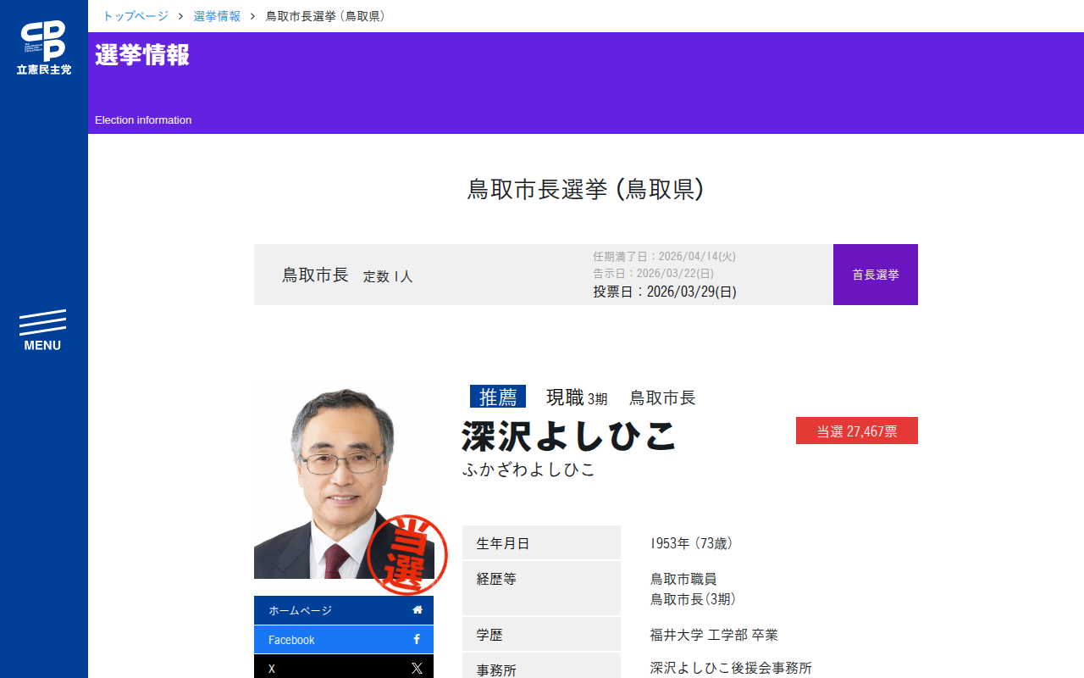Select the candidate name 深沢よしひこ
The height and width of the screenshot is (678, 1084).
(569, 436)
